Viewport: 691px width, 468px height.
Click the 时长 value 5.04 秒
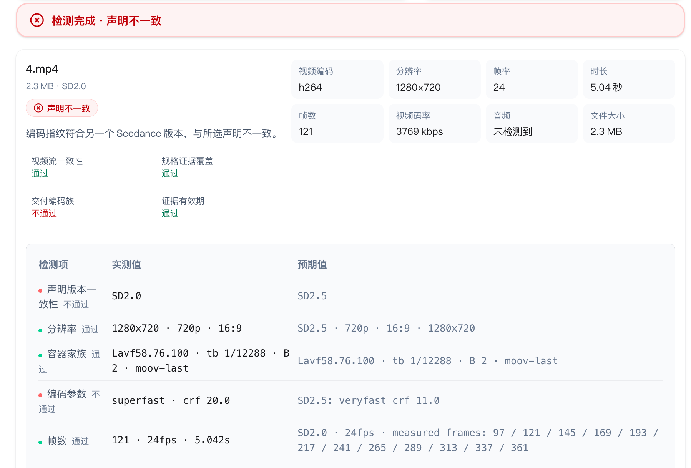point(606,87)
